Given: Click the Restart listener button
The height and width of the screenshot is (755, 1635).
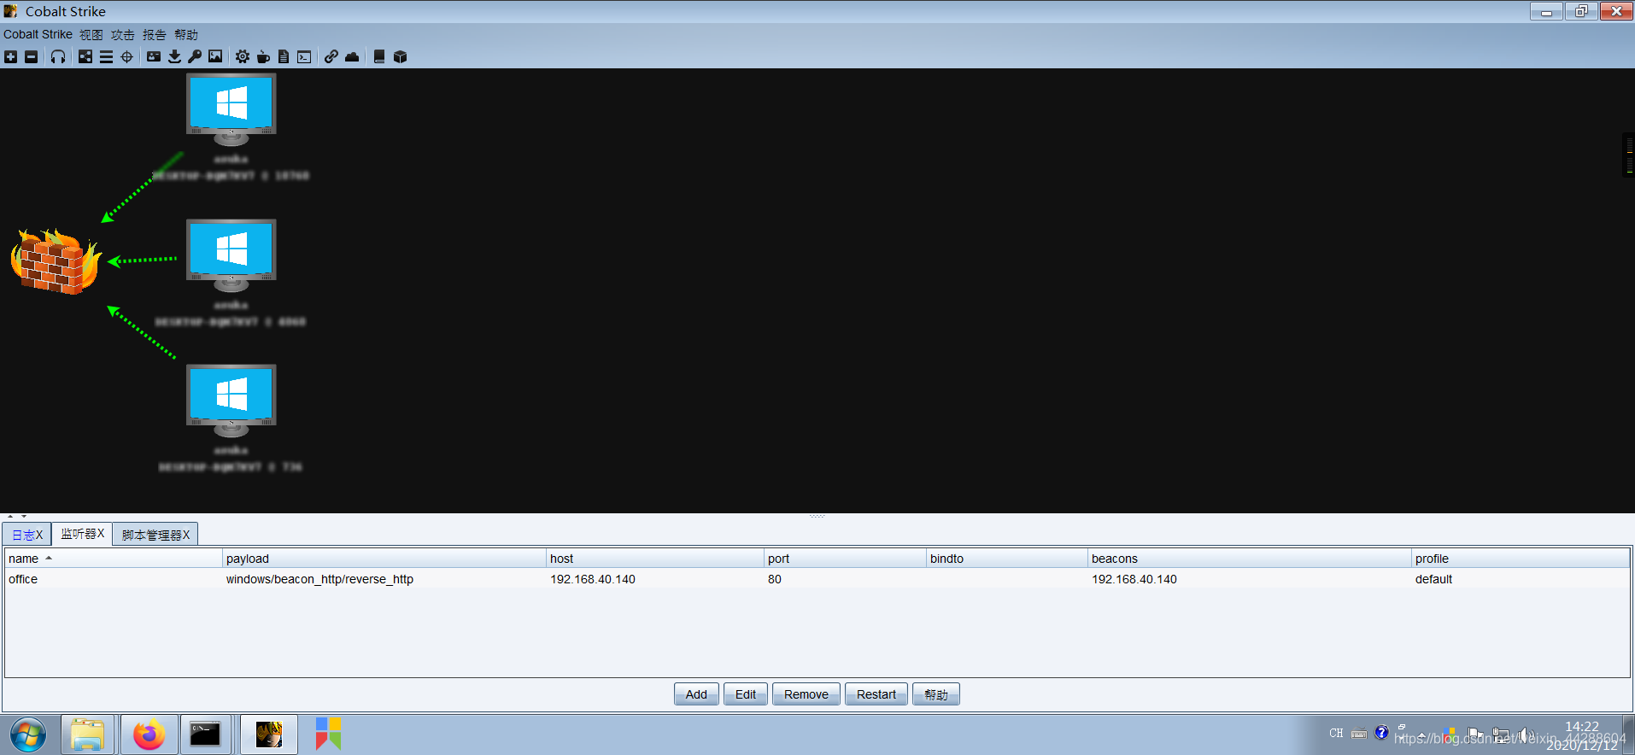Looking at the screenshot, I should pos(876,694).
